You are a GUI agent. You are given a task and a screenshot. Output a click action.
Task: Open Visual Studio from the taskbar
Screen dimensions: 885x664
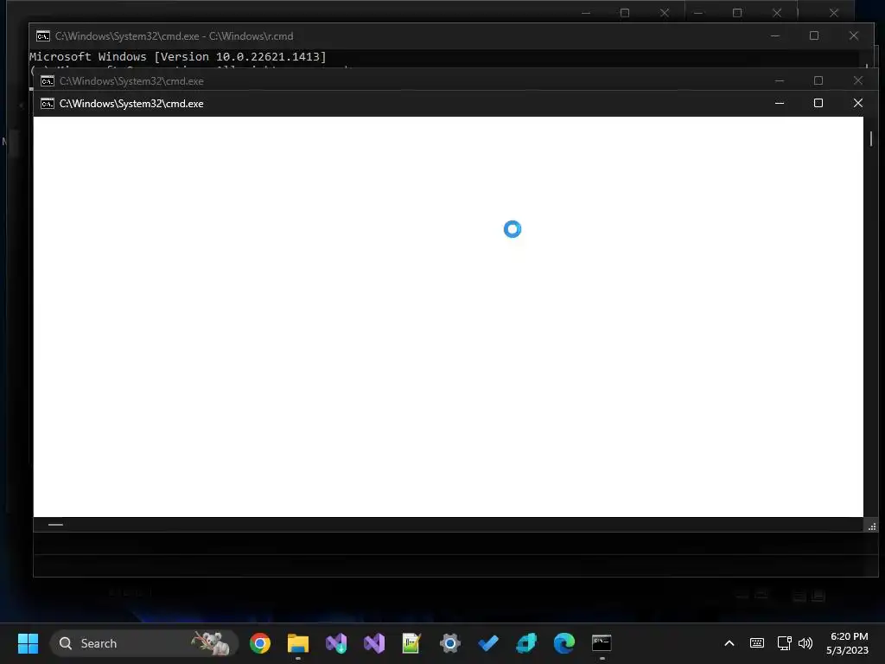[374, 643]
